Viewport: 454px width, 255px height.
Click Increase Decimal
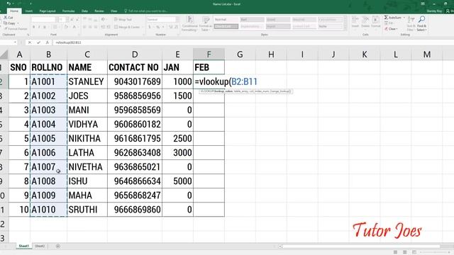(170, 27)
